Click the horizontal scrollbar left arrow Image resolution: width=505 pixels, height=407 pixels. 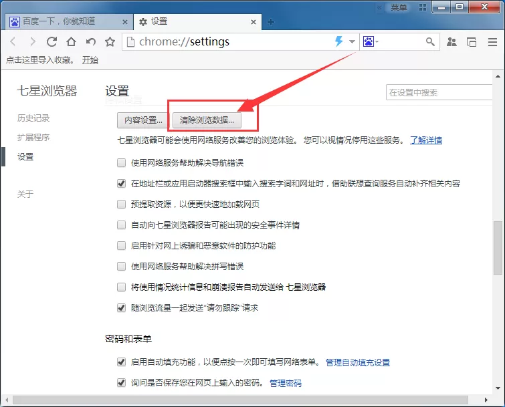7,400
